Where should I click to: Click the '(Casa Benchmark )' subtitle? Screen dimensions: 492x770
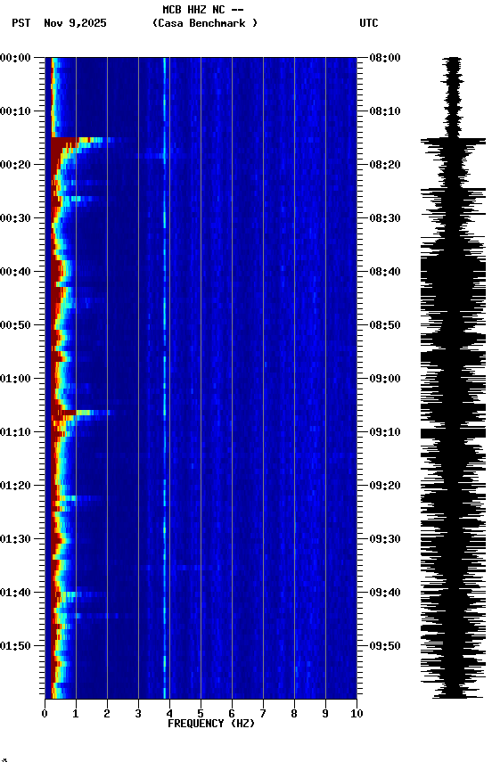(205, 23)
